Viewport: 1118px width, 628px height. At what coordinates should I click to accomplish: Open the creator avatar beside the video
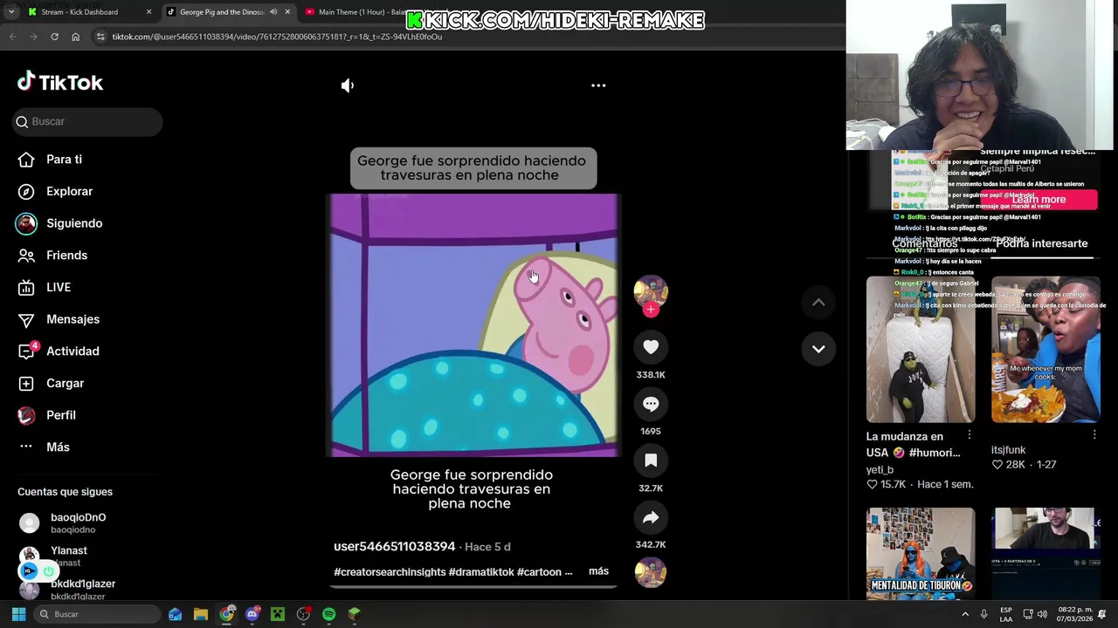pyautogui.click(x=651, y=291)
